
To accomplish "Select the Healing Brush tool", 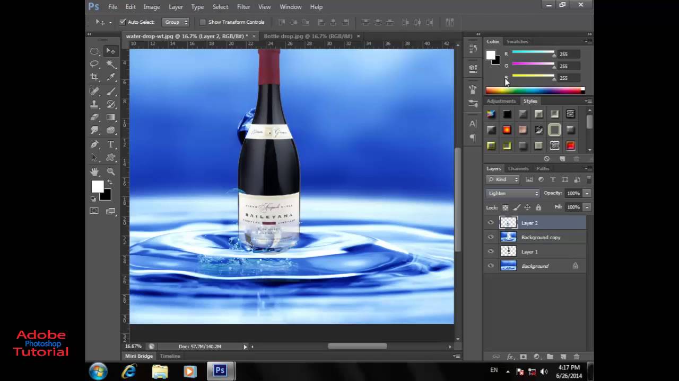I will tap(94, 92).
